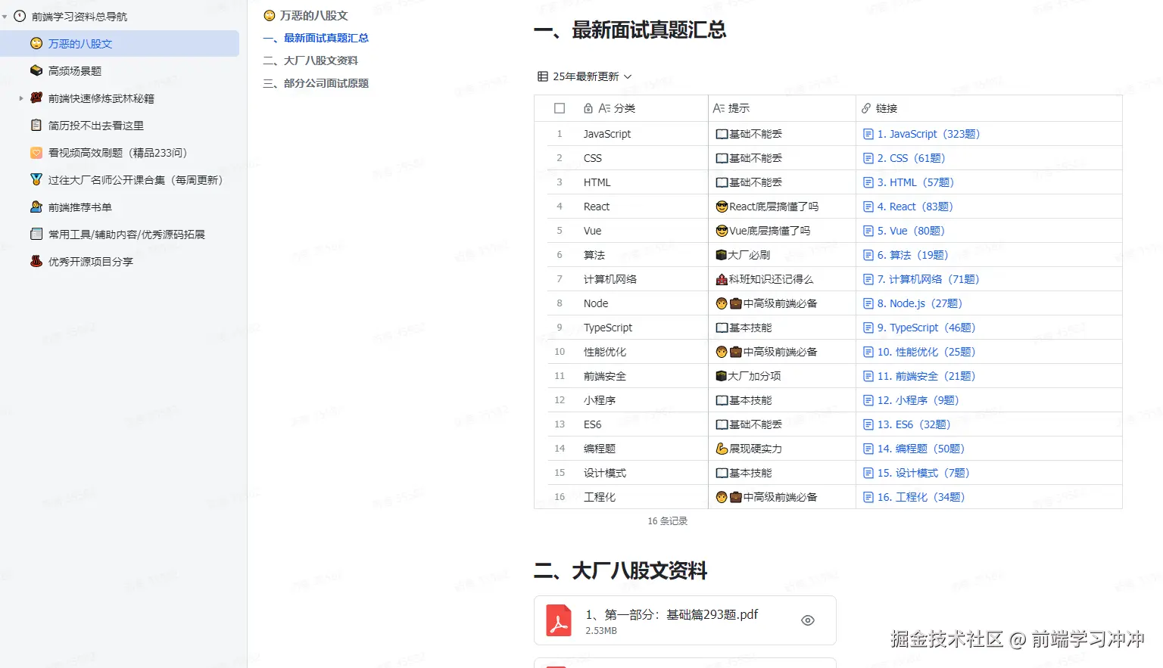Viewport: 1163px width, 668px height.
Task: Collapse the 前端学习资料总导航 tree node
Action: tap(5, 16)
